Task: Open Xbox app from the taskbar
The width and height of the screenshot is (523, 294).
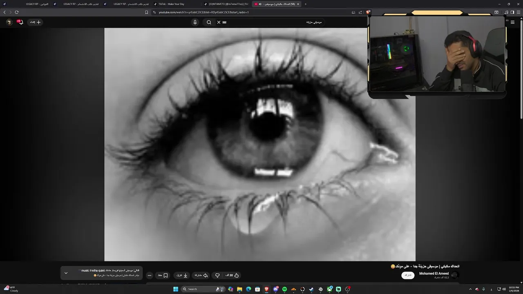Action: [329, 289]
